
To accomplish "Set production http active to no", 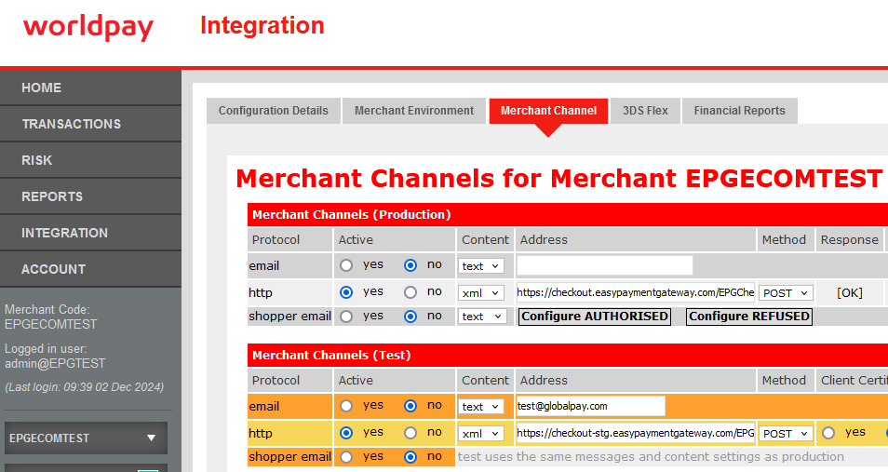I will 410,292.
